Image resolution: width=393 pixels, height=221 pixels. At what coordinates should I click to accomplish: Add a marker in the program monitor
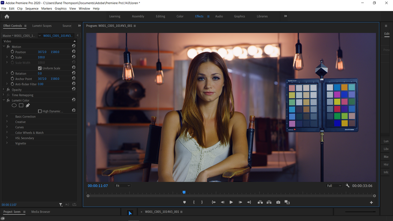pos(185,202)
